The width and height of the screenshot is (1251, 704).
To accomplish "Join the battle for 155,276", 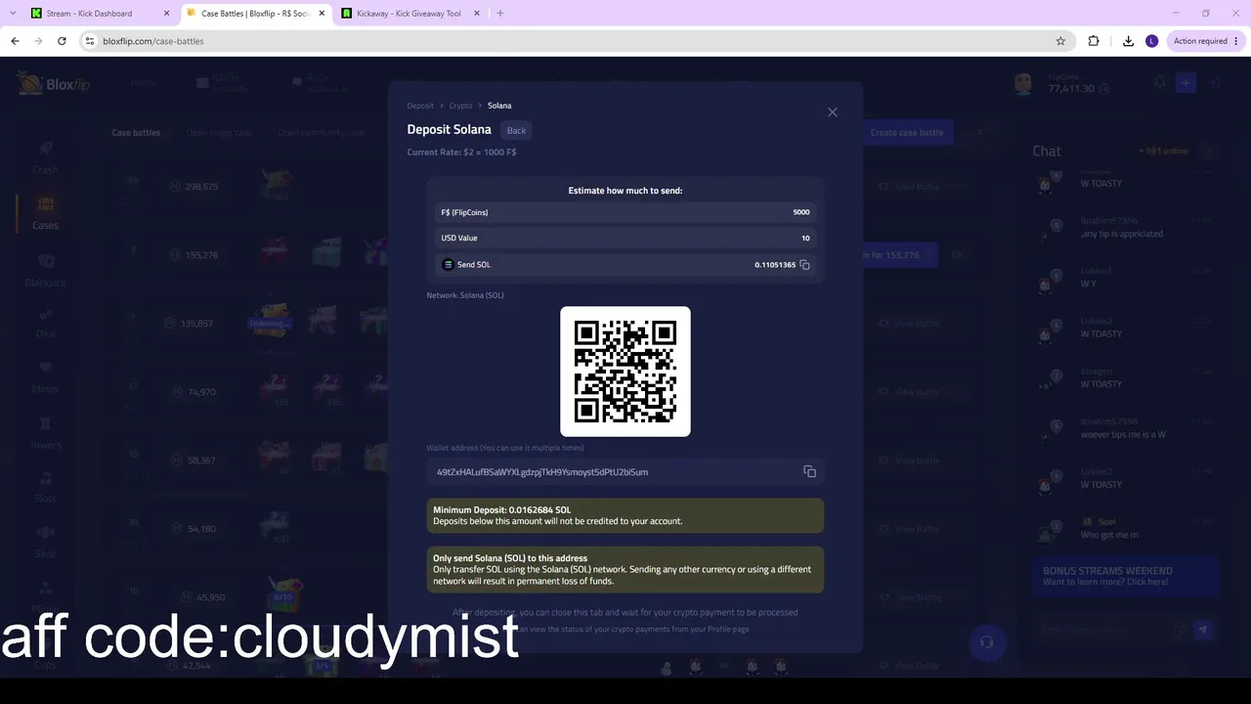I will (898, 255).
